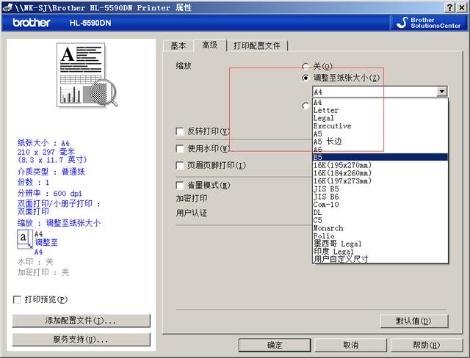This screenshot has width=470, height=358.
Task: Tick the 打印预览 checkbox
Action: [x=17, y=299]
